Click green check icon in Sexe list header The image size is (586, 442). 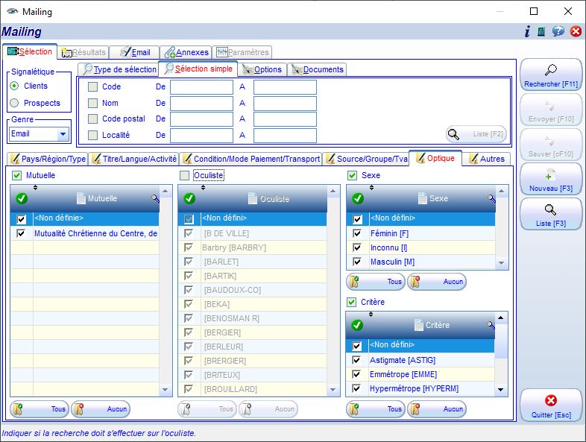(358, 198)
